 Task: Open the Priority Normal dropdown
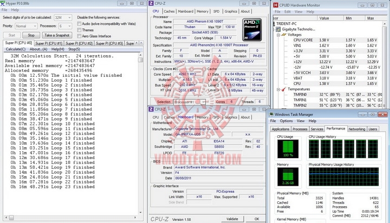click(x=26, y=26)
